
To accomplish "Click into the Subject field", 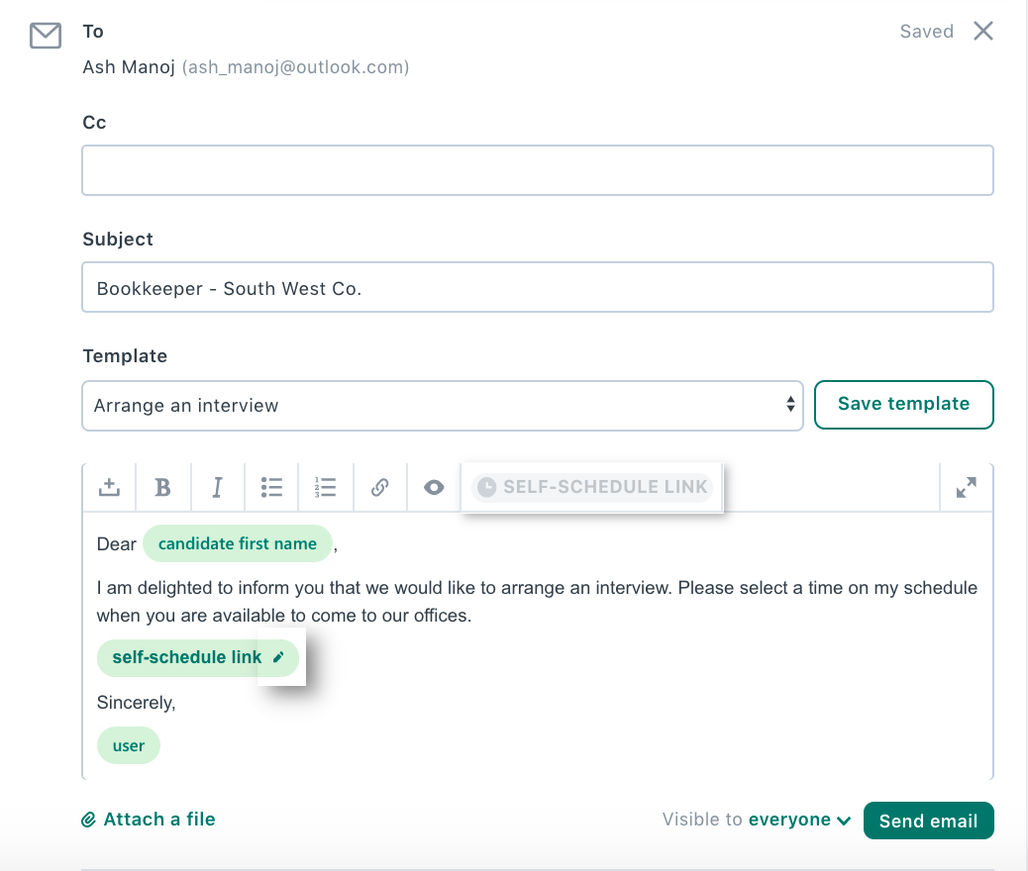I will click(x=537, y=288).
